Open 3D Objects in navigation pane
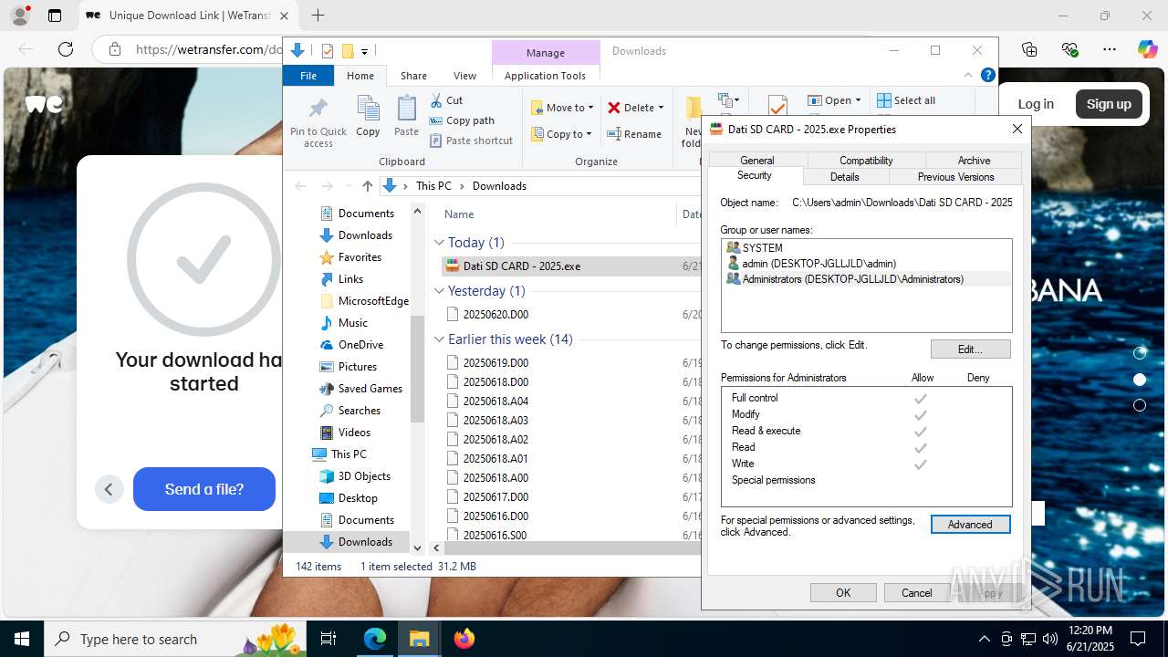Screen dimensions: 1168x657 (x=364, y=476)
